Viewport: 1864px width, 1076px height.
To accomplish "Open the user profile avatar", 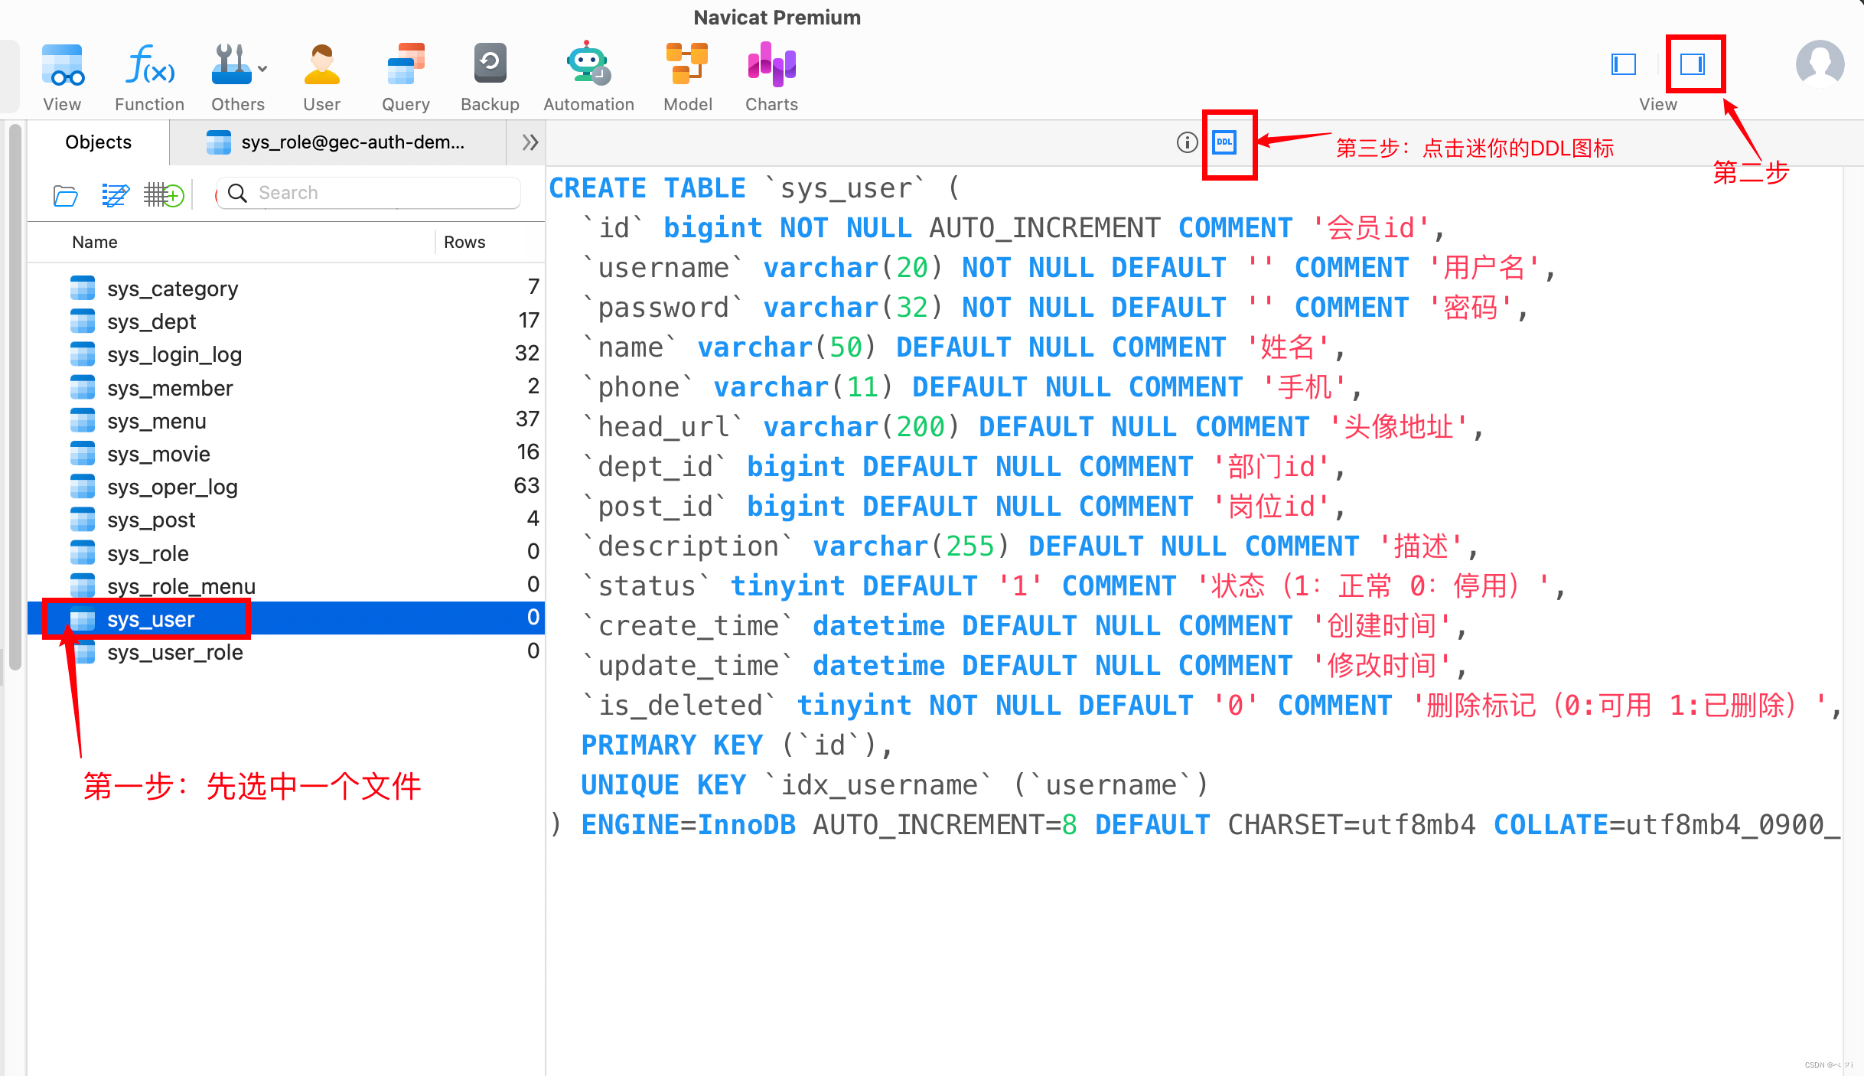I will click(1820, 64).
